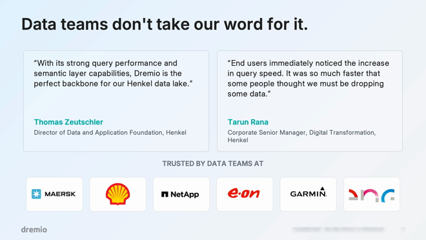This screenshot has width=426, height=240.
Task: Click Director of Data and Application Foundation title
Action: click(110, 132)
